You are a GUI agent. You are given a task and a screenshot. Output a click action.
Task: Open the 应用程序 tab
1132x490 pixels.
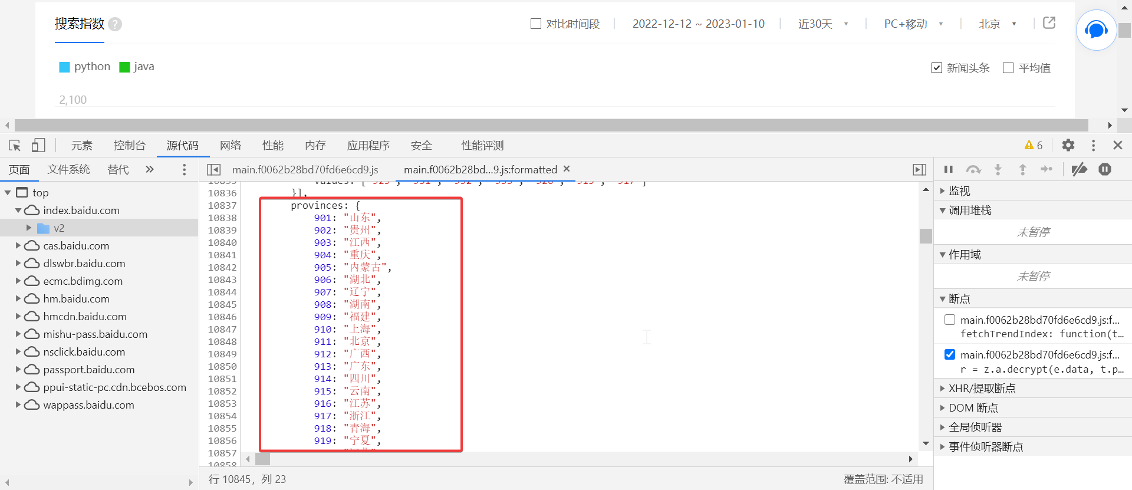368,146
